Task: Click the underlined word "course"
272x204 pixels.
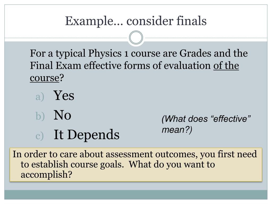Action: coord(44,78)
